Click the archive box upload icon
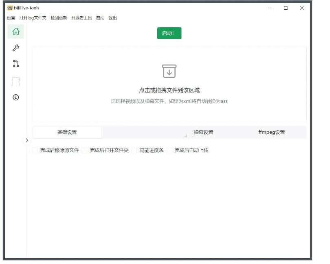This screenshot has height=264, width=330. 169,71
